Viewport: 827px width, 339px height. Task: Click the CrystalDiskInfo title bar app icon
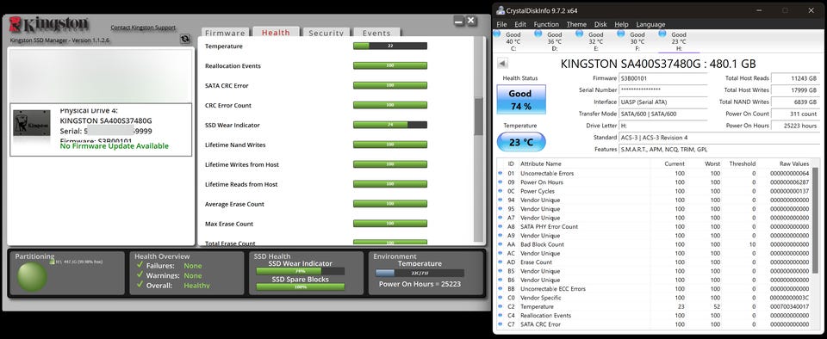pyautogui.click(x=501, y=10)
